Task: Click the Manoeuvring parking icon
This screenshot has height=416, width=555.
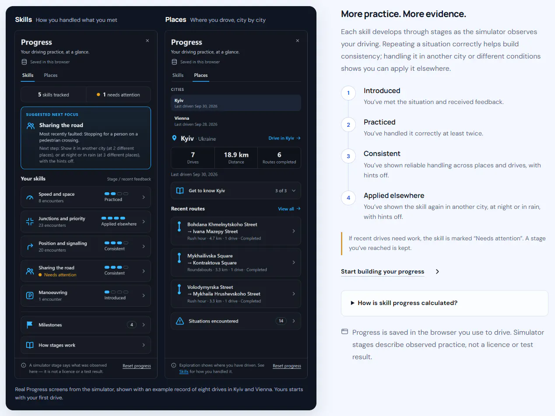Action: pyautogui.click(x=30, y=296)
